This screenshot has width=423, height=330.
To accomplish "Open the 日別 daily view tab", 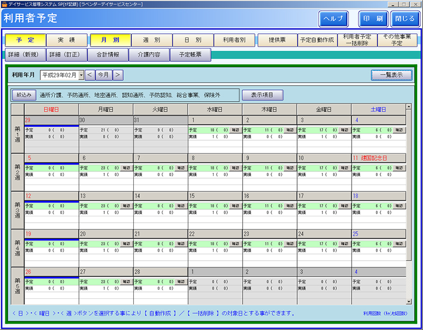I will [193, 40].
